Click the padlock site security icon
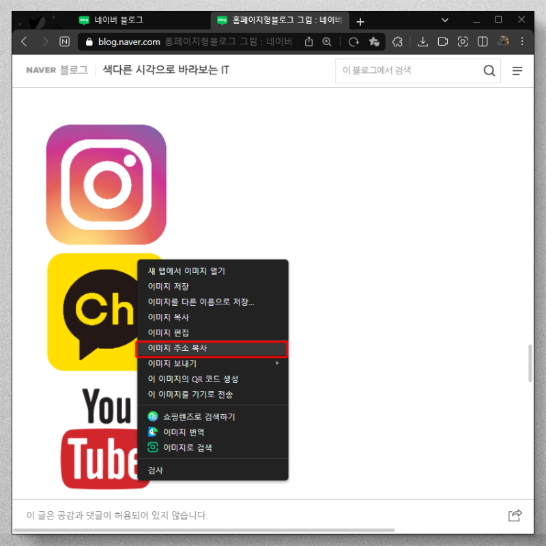 tap(89, 42)
